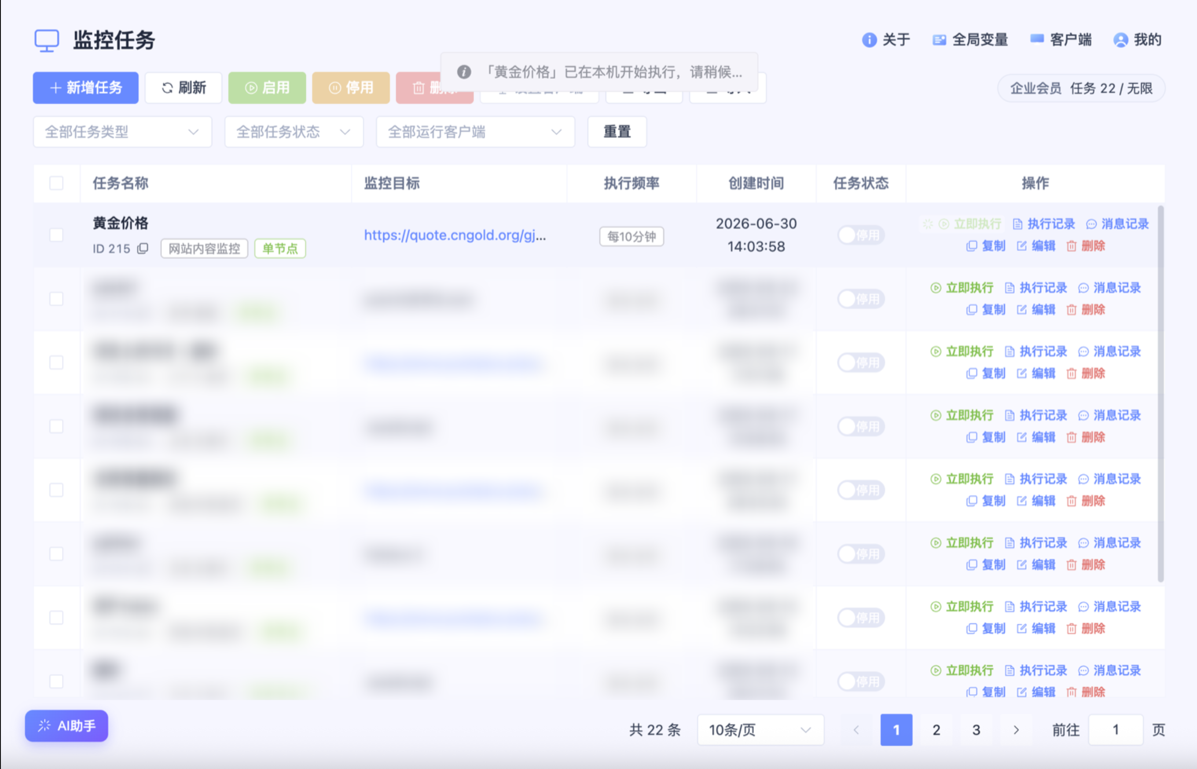Viewport: 1197px width, 769px height.
Task: Click red 删除 for the 黄金价格 task
Action: pyautogui.click(x=1085, y=245)
